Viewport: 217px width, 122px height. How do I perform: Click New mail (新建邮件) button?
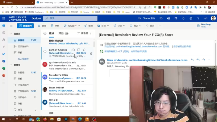25,26
